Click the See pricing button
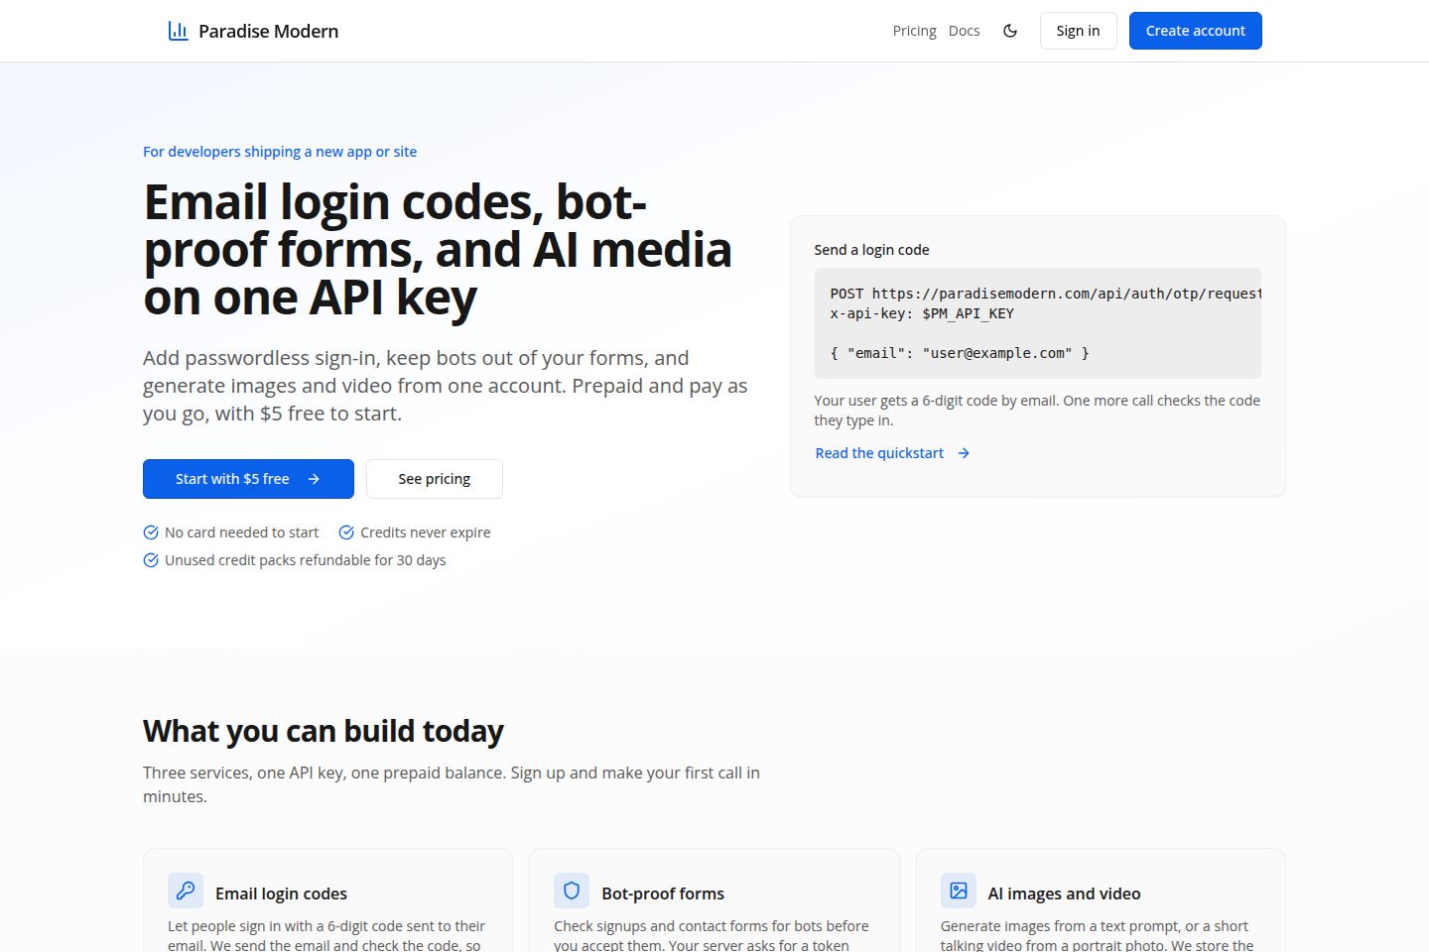The height and width of the screenshot is (952, 1429). tap(435, 479)
